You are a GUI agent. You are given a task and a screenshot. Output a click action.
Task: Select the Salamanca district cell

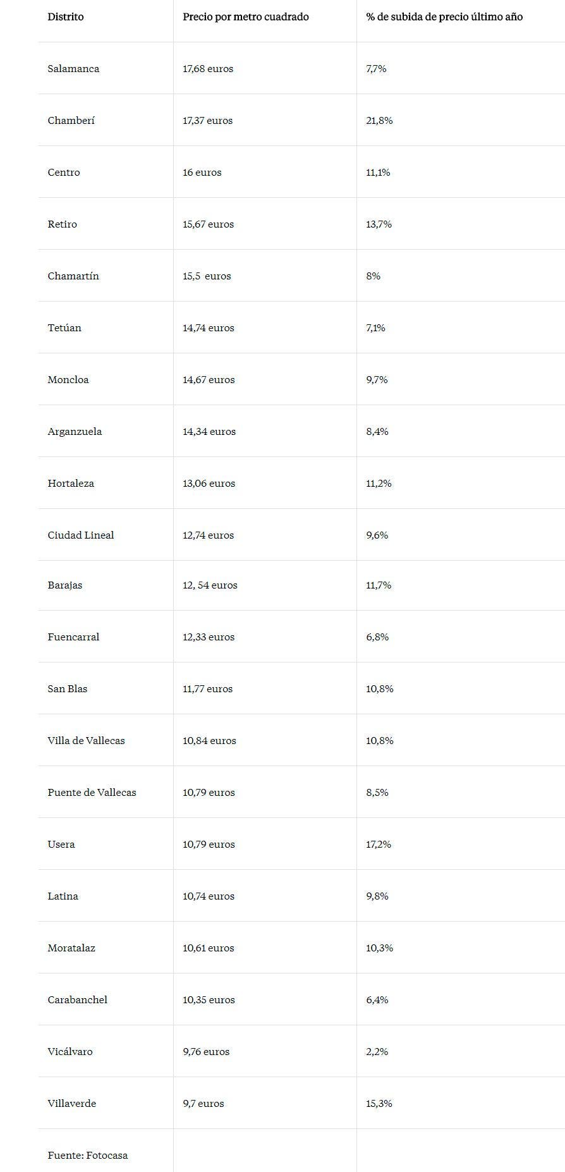click(x=73, y=69)
